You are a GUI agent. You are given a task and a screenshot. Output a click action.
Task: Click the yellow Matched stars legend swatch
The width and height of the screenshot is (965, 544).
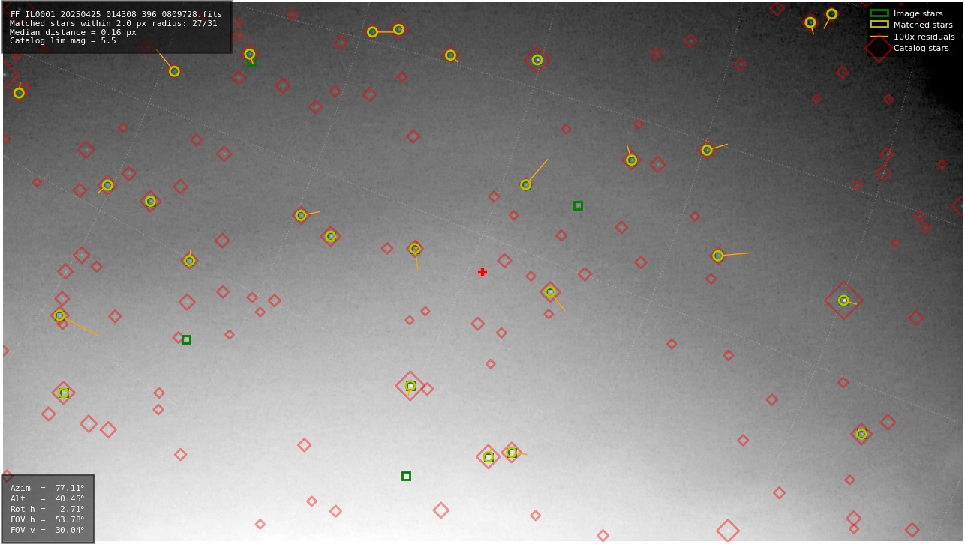[879, 25]
